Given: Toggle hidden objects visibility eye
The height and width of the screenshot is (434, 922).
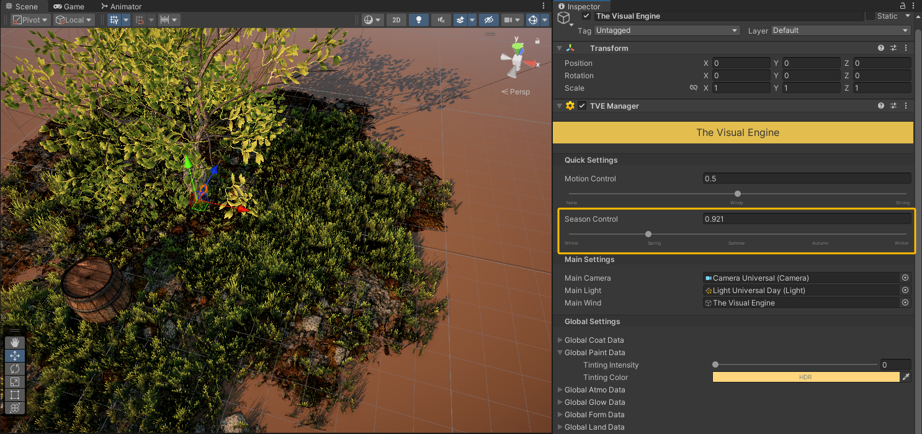Looking at the screenshot, I should [x=488, y=20].
